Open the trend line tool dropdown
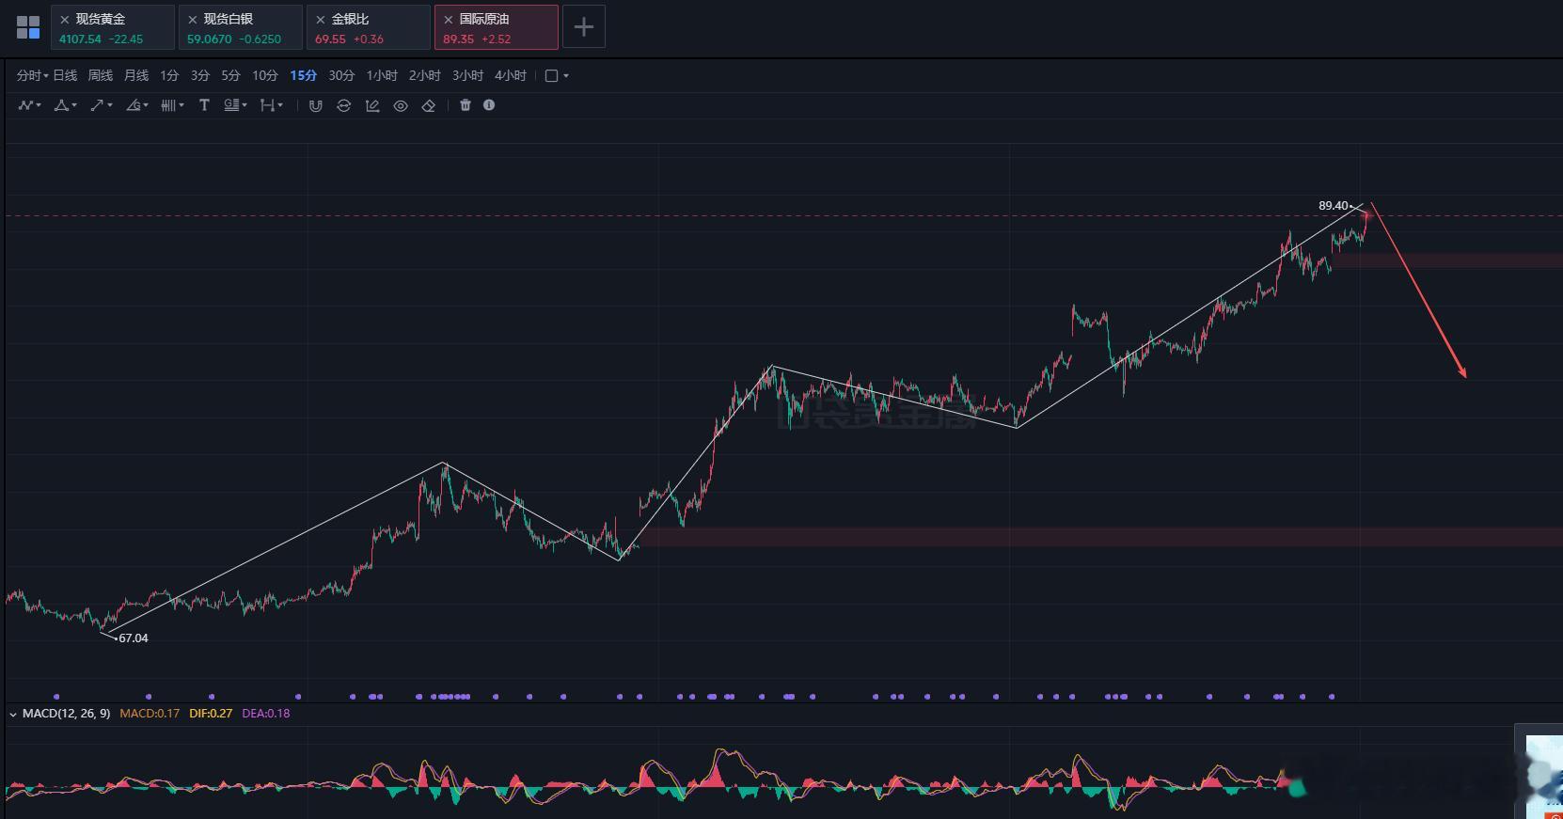This screenshot has height=819, width=1563. (102, 105)
